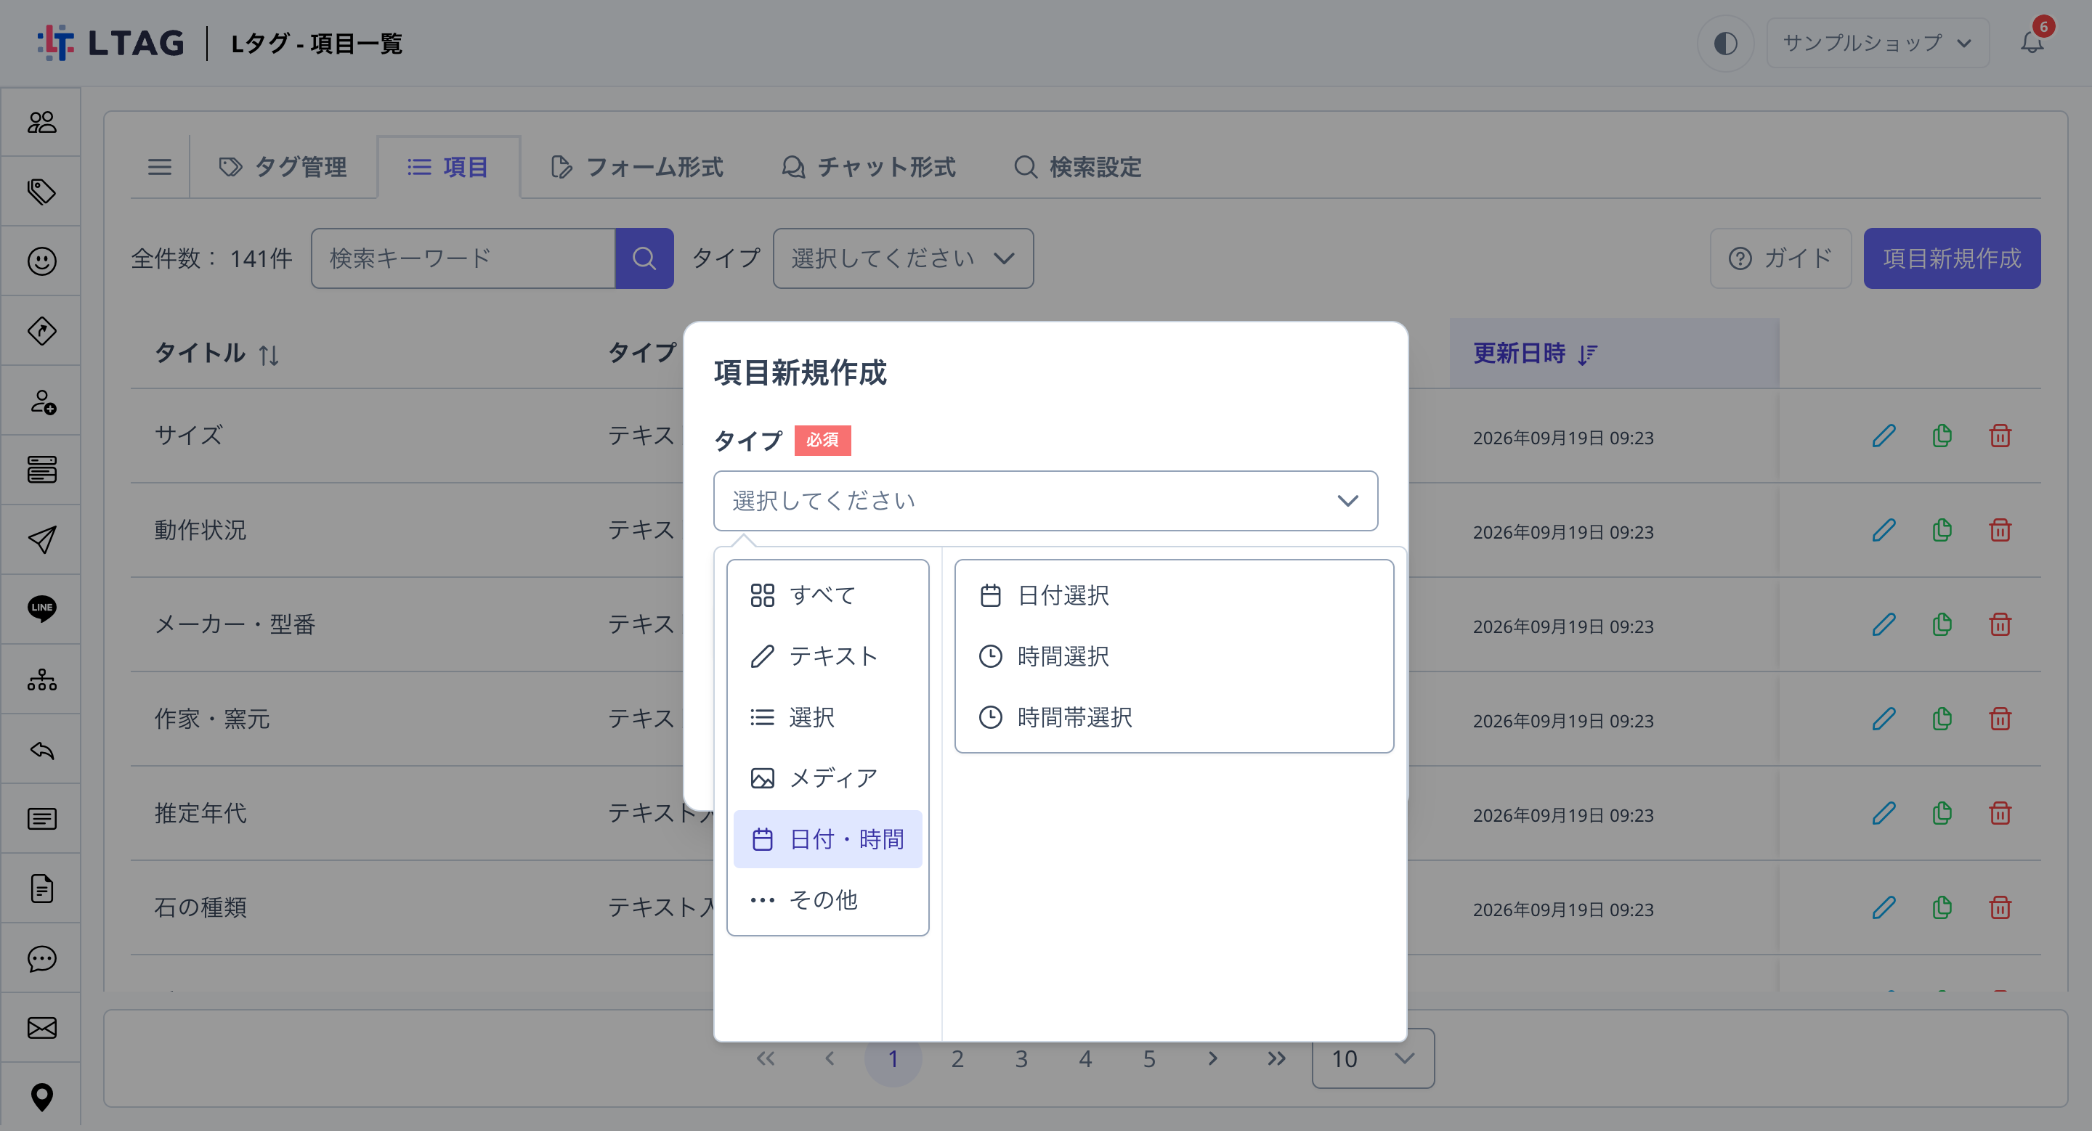Open the tags sidebar icon
This screenshot has width=2092, height=1131.
click(x=41, y=192)
